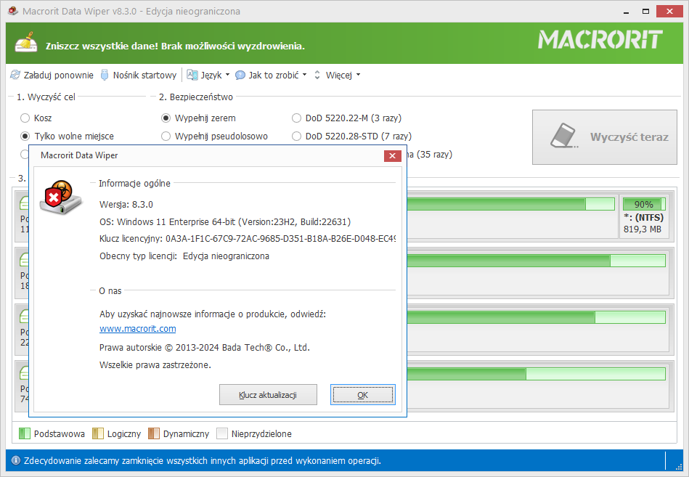689x477 pixels.
Task: Click the OS: Windows 11 Enterprise line
Action: tap(225, 222)
